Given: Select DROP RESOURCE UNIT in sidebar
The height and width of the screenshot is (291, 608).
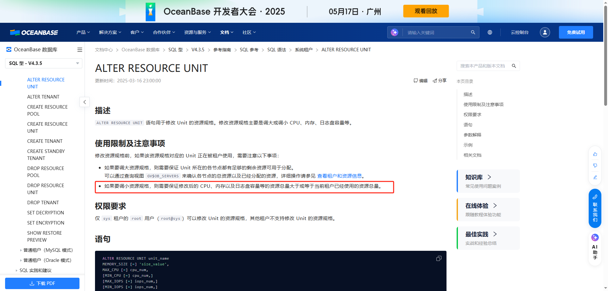Looking at the screenshot, I should pyautogui.click(x=46, y=189).
